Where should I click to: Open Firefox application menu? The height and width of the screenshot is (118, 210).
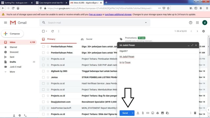(207, 8)
